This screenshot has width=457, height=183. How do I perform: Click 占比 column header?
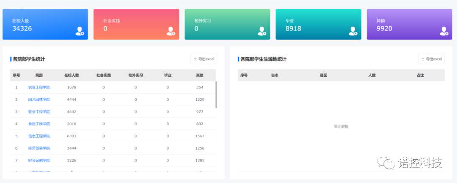coord(420,75)
